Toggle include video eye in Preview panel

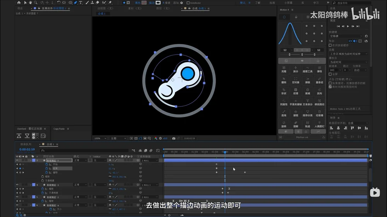point(350,41)
